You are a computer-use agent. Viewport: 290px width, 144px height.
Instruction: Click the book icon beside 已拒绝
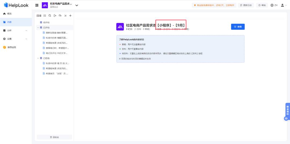pos(41,58)
